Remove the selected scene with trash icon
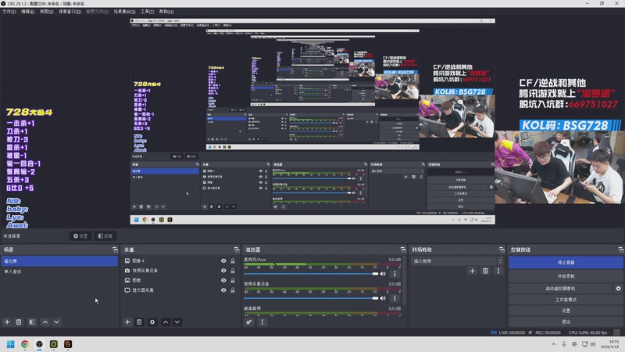625x352 pixels. 19,321
